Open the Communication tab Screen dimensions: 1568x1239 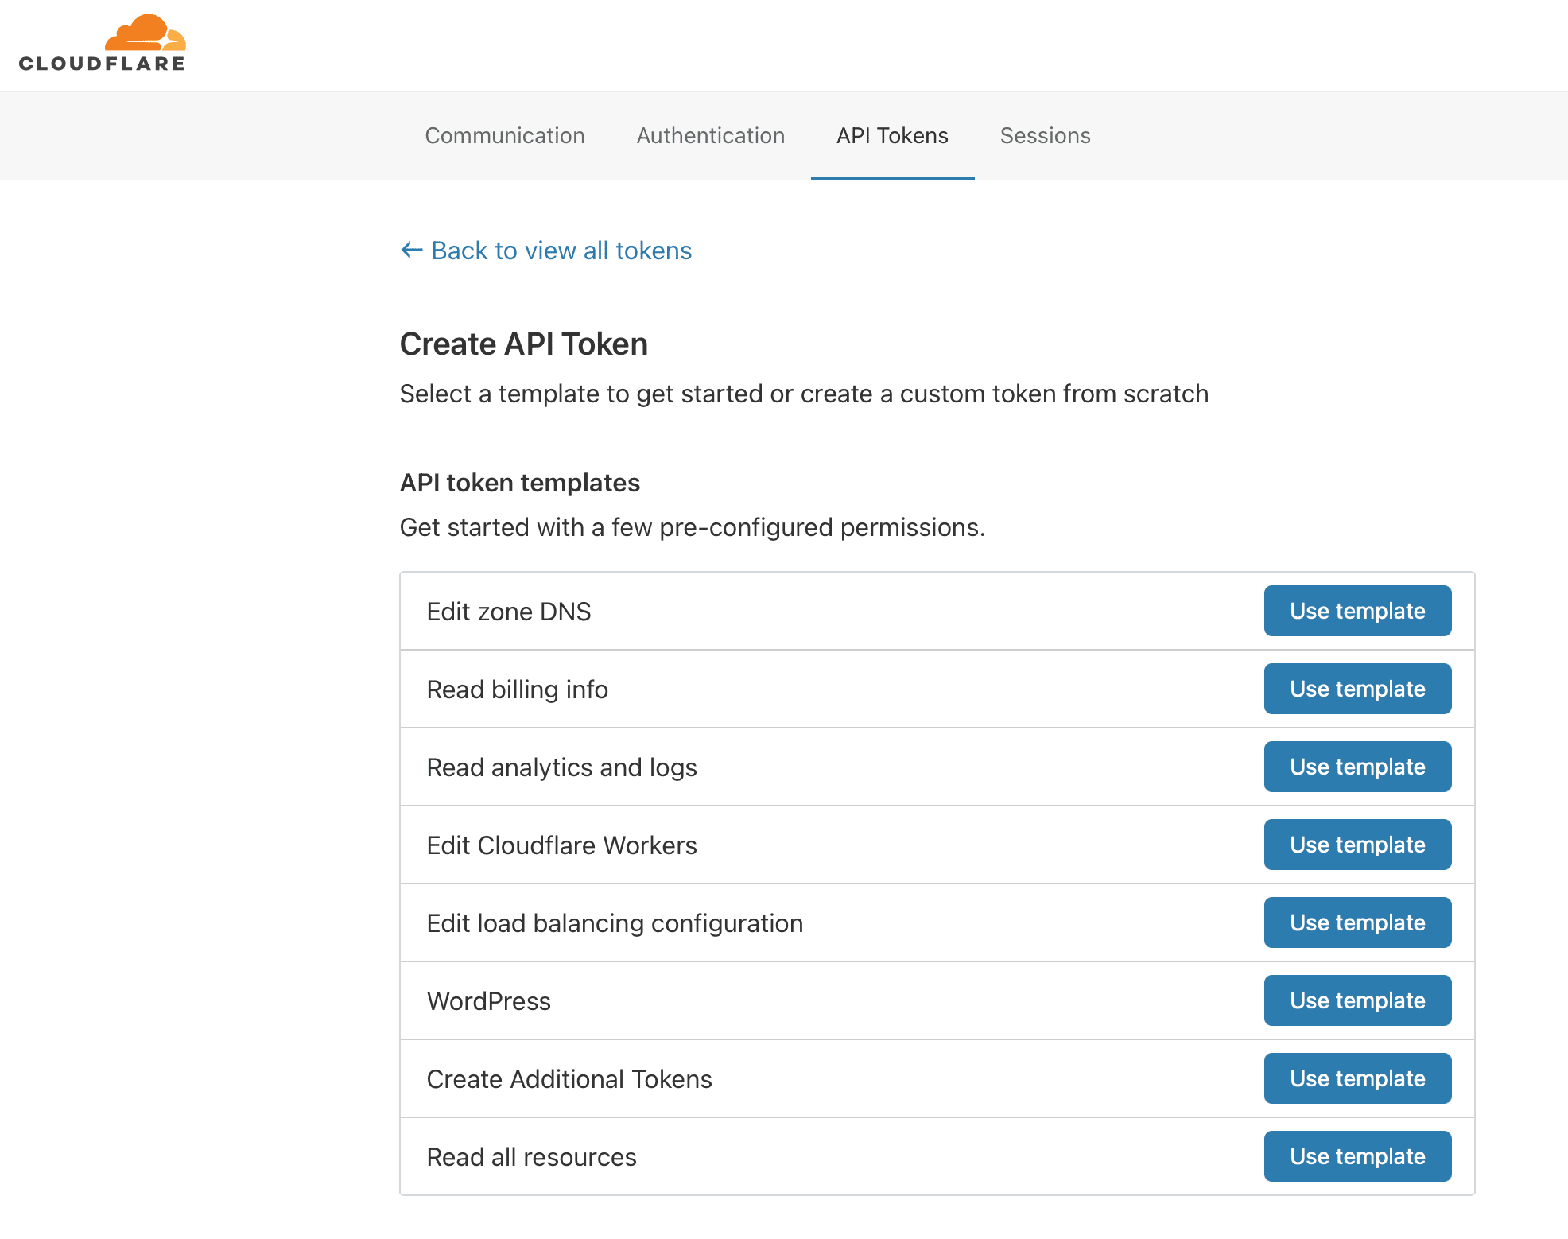click(505, 136)
